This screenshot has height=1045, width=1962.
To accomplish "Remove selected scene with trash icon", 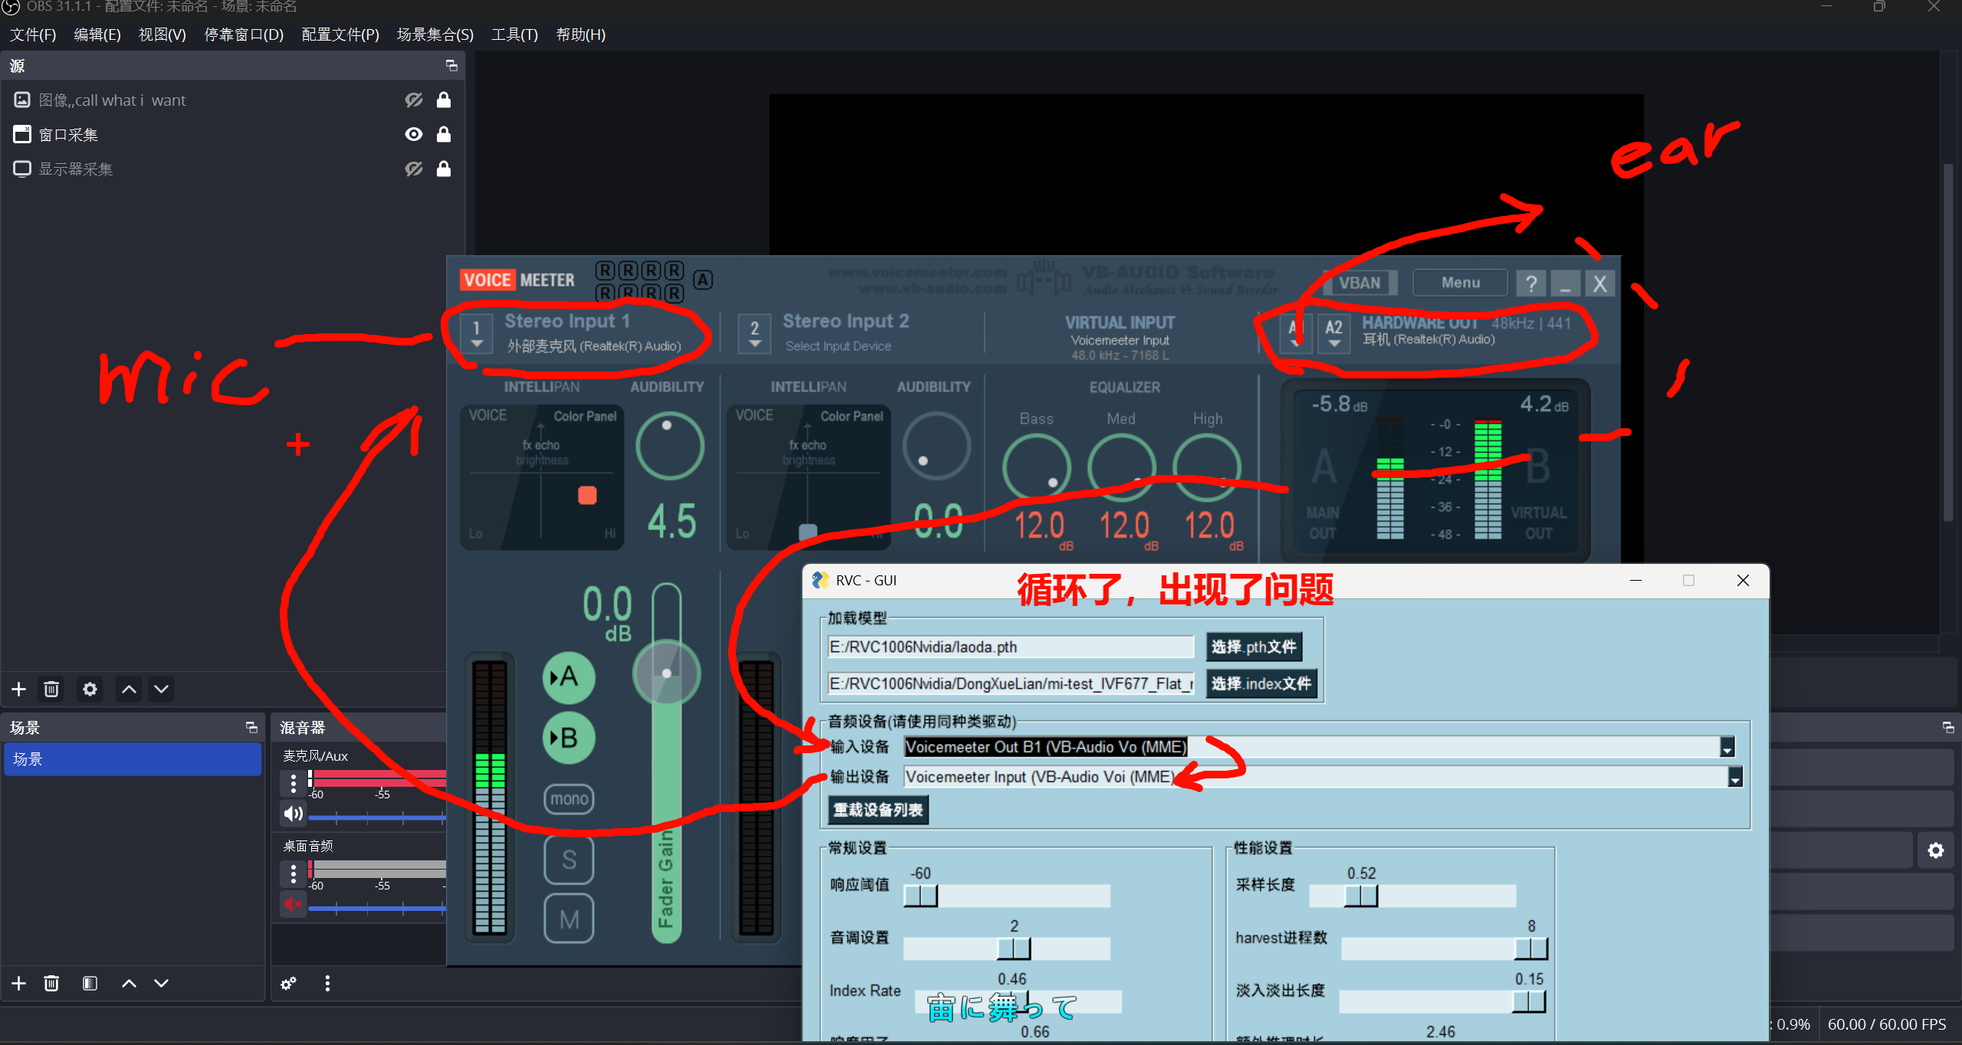I will [51, 983].
